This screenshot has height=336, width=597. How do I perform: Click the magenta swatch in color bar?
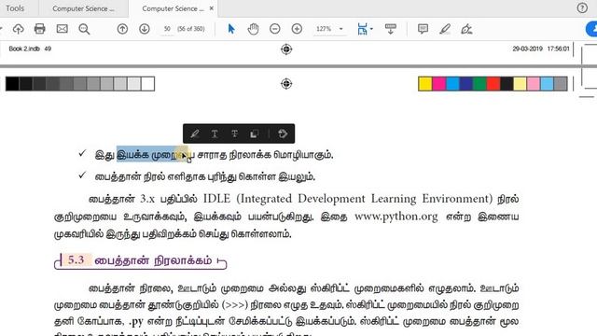tap(439, 84)
